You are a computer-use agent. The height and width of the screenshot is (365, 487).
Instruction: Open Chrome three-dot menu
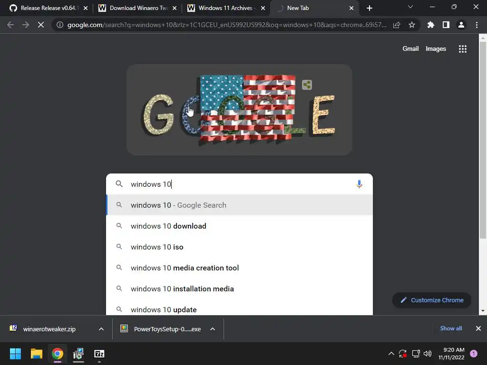(x=477, y=25)
